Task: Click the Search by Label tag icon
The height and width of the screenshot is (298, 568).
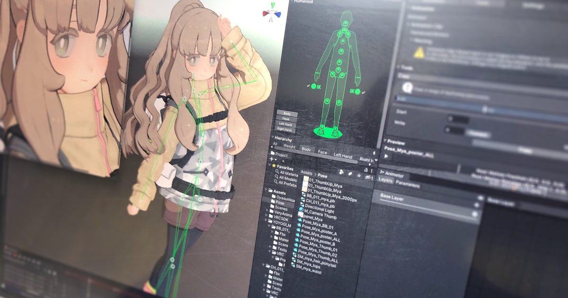Action: 350,173
